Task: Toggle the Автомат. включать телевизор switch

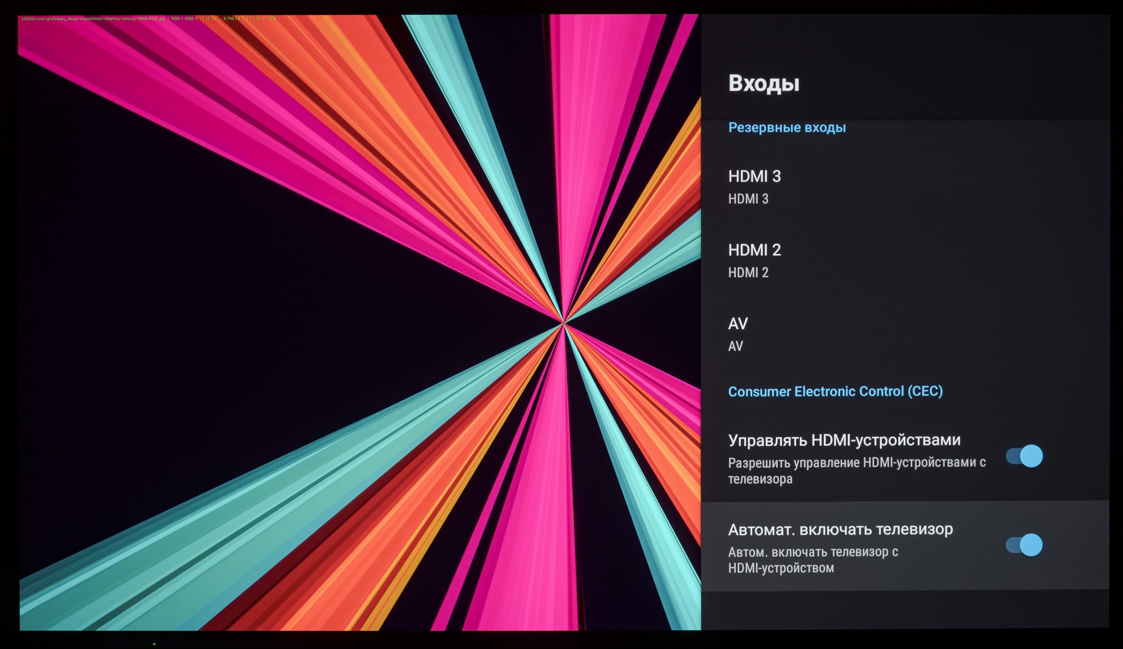Action: coord(1024,545)
